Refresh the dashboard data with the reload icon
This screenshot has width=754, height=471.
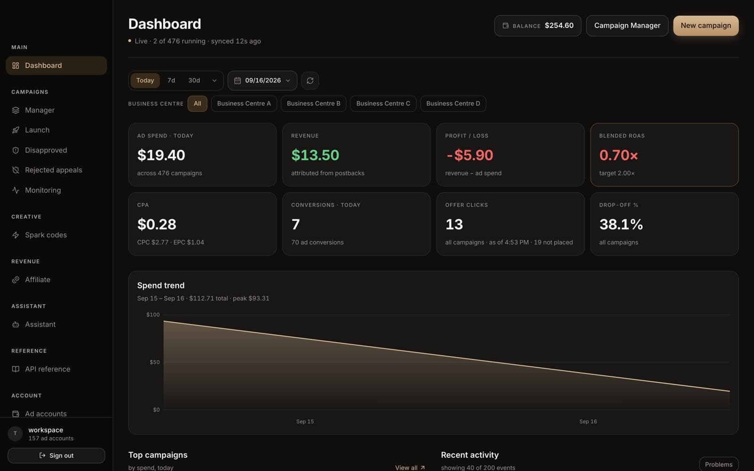pos(310,81)
